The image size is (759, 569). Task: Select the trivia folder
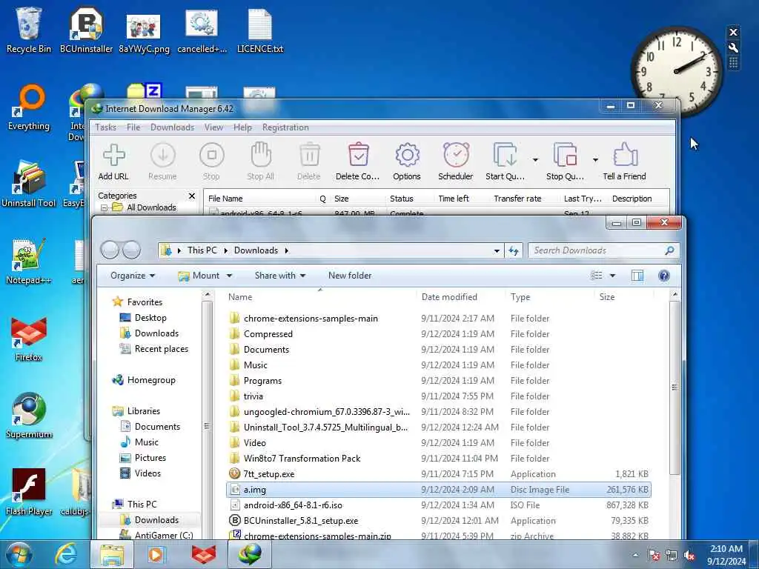point(439,396)
